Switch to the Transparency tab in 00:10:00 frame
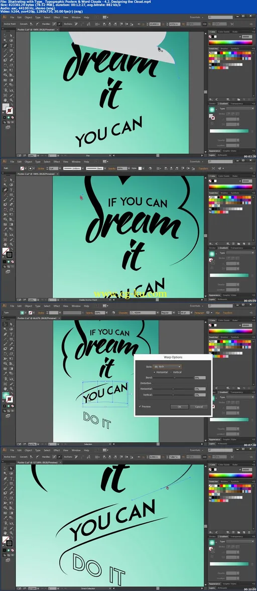Screen dimensions: 257x591 pyautogui.click(x=237, y=536)
